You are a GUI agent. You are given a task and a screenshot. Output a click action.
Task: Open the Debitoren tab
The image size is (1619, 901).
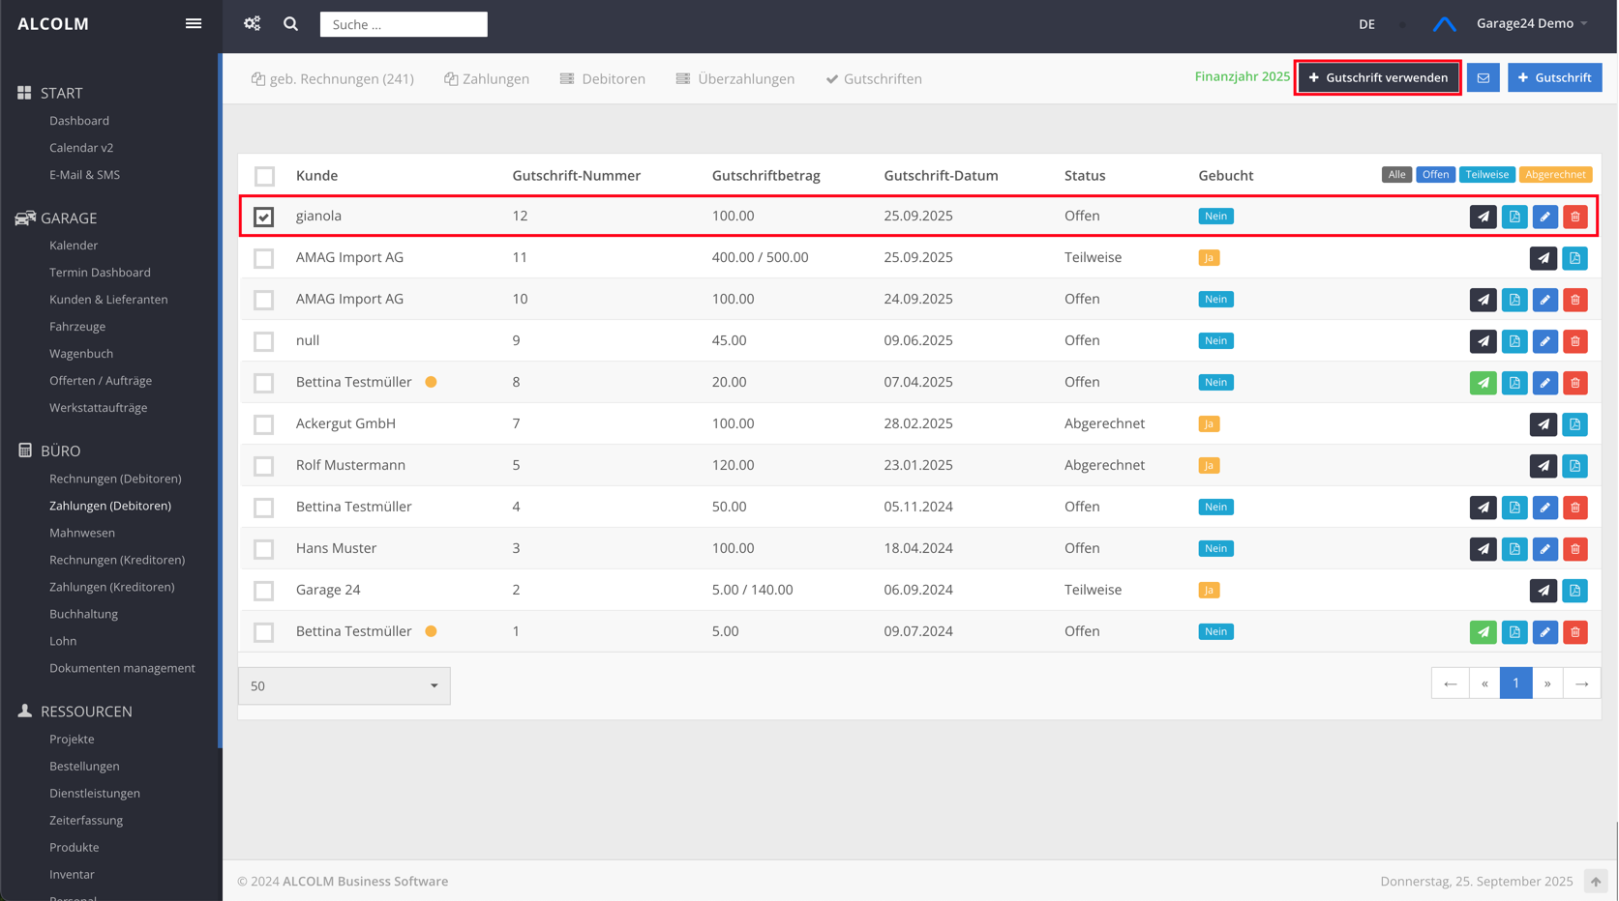602,79
